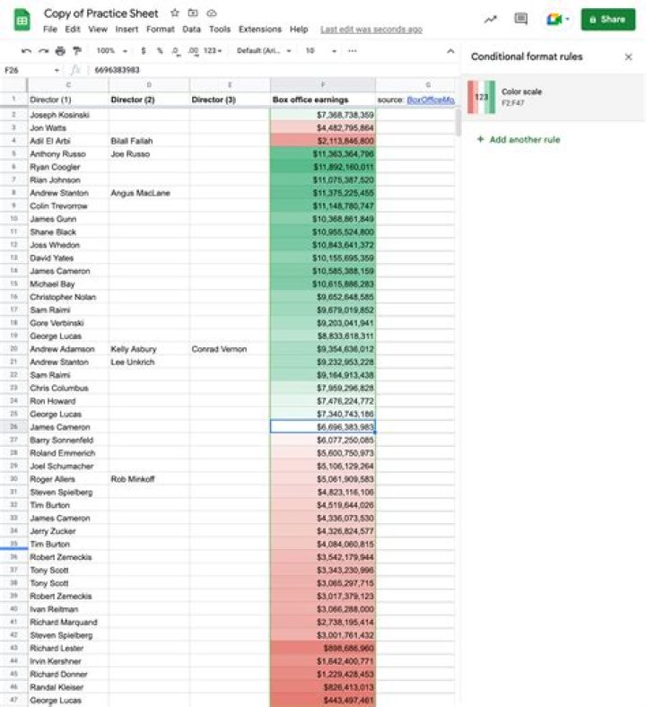Open the 123 number format dropdown
646x707 pixels.
[213, 51]
